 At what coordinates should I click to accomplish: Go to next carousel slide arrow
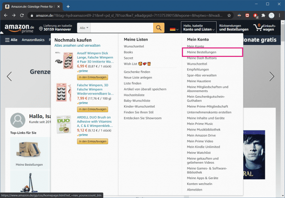coord(271,76)
